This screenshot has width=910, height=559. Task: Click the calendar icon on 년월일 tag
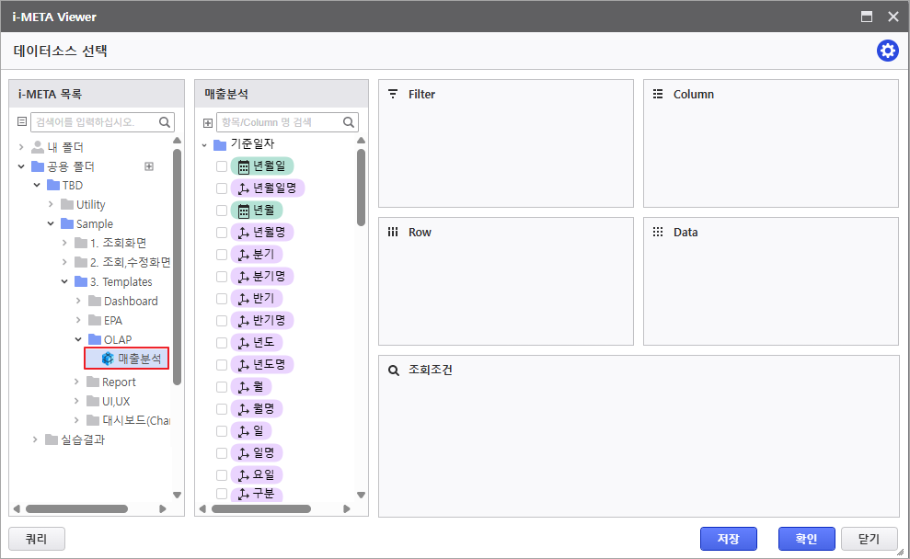tap(244, 166)
